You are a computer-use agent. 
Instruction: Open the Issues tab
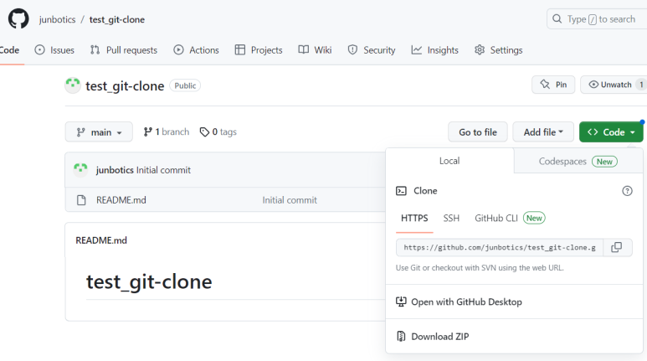tap(54, 50)
